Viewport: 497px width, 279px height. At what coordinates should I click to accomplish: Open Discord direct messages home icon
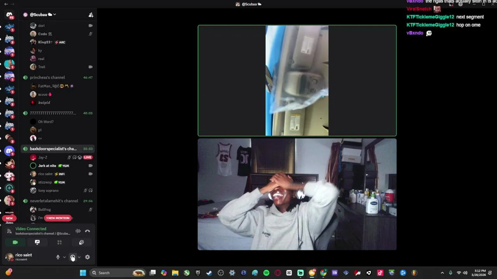click(x=9, y=15)
